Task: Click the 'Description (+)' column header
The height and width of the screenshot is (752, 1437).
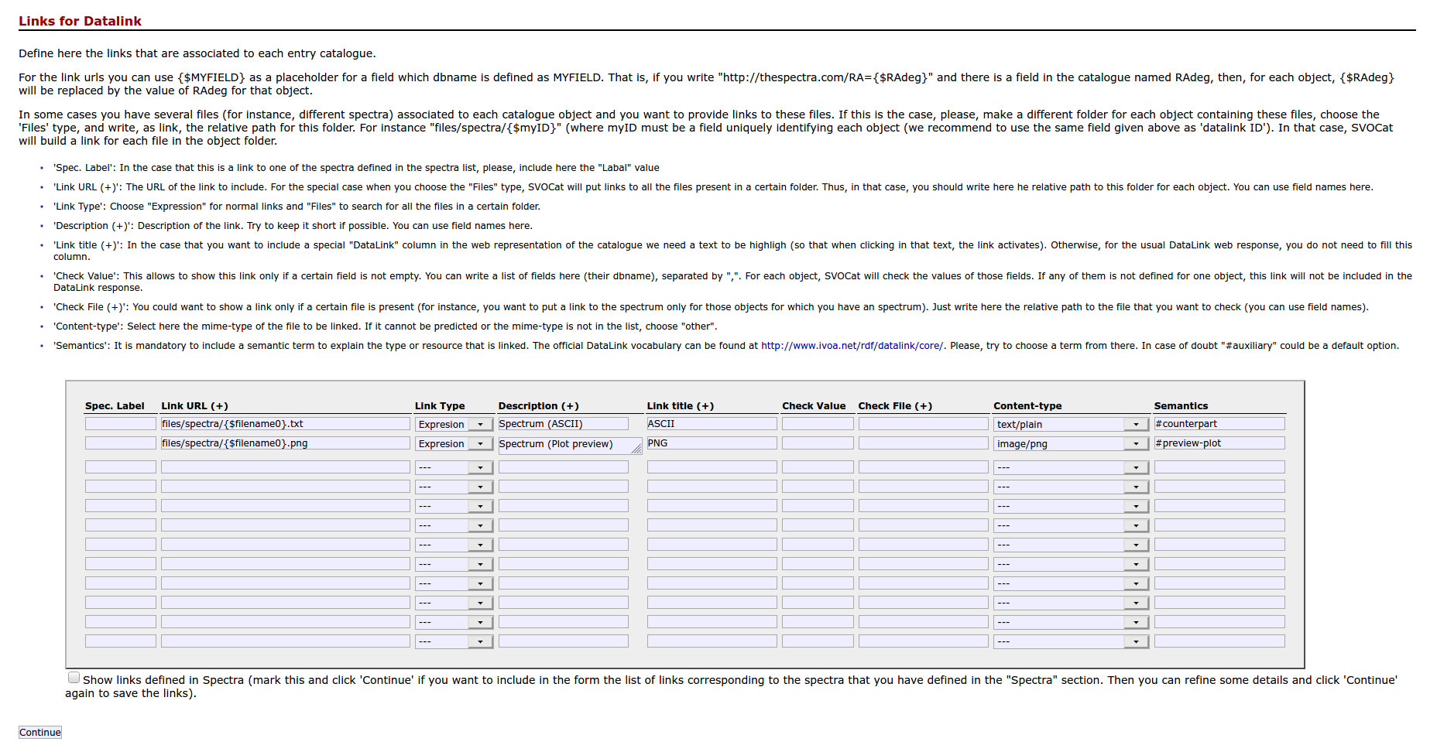Action: pyautogui.click(x=539, y=405)
